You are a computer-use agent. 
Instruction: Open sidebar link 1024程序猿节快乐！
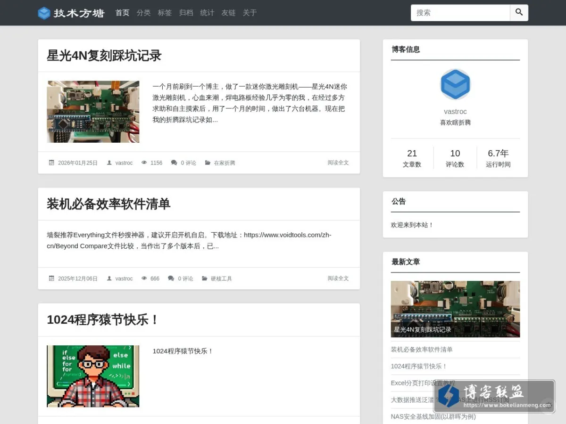tap(419, 366)
